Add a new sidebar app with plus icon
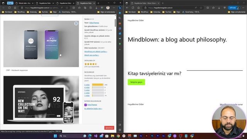Viewport: 247px width, 139px height. click(120, 49)
